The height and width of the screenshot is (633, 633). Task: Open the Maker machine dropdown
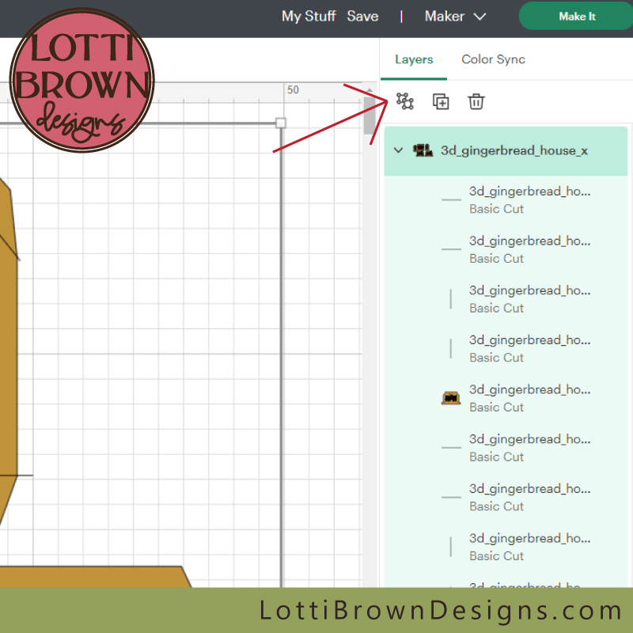click(455, 16)
